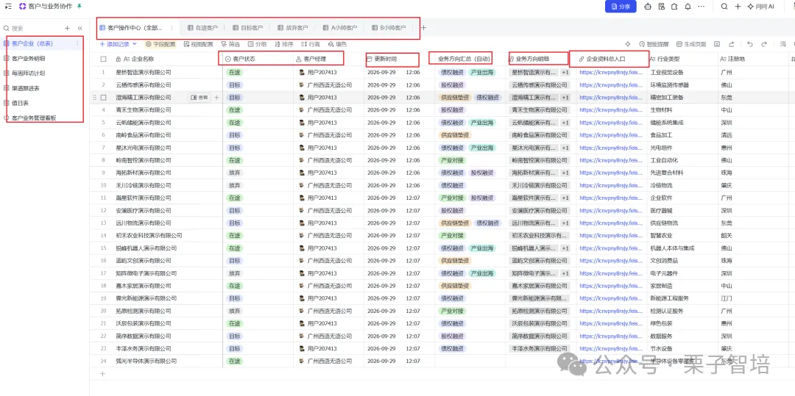This screenshot has width=795, height=396.
Task: Click the 搜索 search field in sidebar
Action: pos(33,29)
